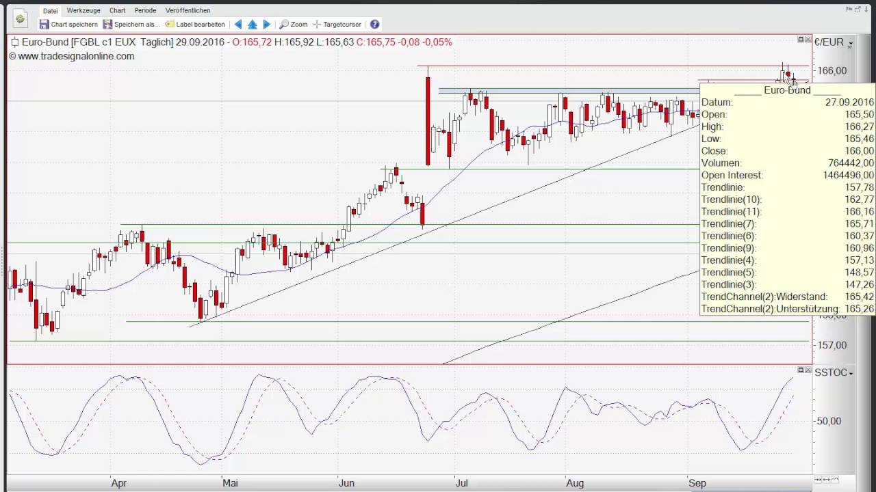Click the 166,00 price axis label

coord(832,70)
